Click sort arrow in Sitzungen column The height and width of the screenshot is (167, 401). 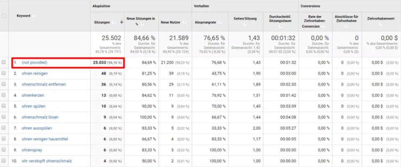122,22
